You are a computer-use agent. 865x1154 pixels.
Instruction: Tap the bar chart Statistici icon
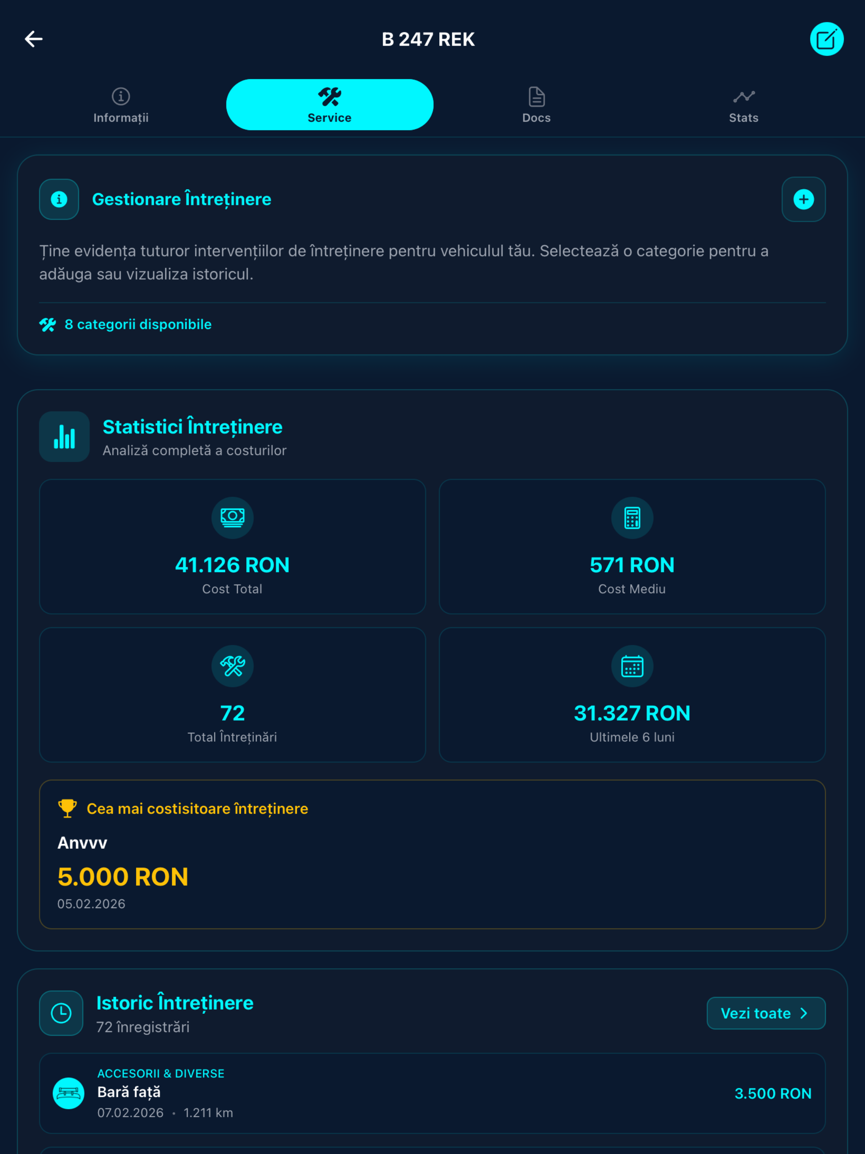pos(64,437)
